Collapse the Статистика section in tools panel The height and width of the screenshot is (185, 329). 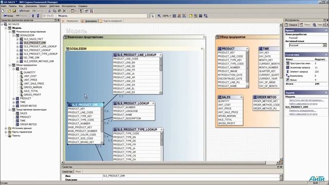point(326,55)
